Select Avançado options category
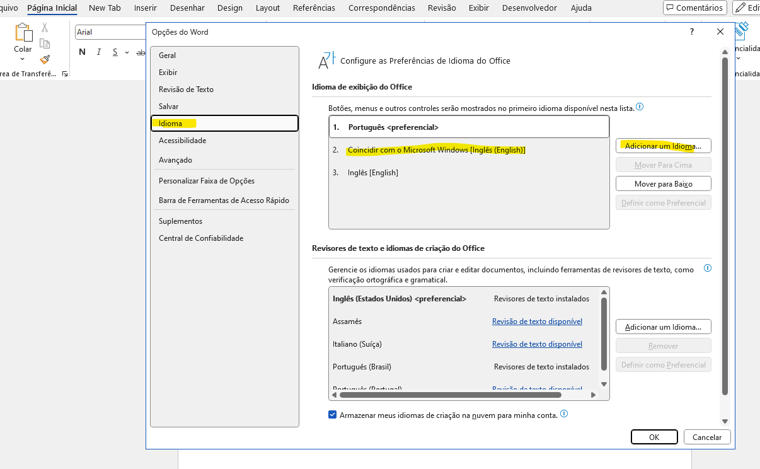Image resolution: width=760 pixels, height=469 pixels. click(224, 160)
